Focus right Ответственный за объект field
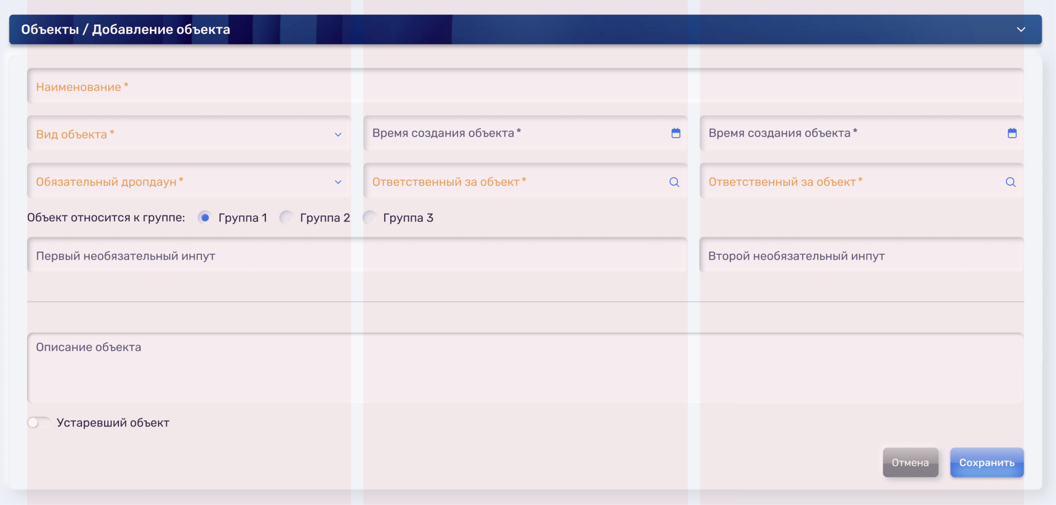The width and height of the screenshot is (1056, 505). click(x=861, y=181)
